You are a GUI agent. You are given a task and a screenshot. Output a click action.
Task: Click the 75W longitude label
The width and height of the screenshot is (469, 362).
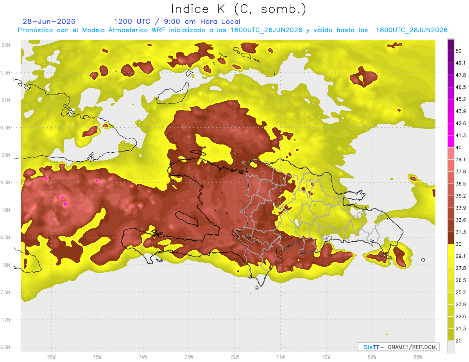pos(97,357)
